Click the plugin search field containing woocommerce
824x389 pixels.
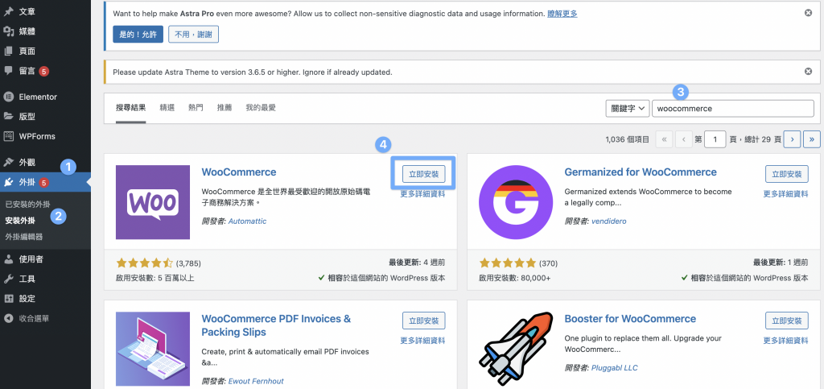pos(732,108)
